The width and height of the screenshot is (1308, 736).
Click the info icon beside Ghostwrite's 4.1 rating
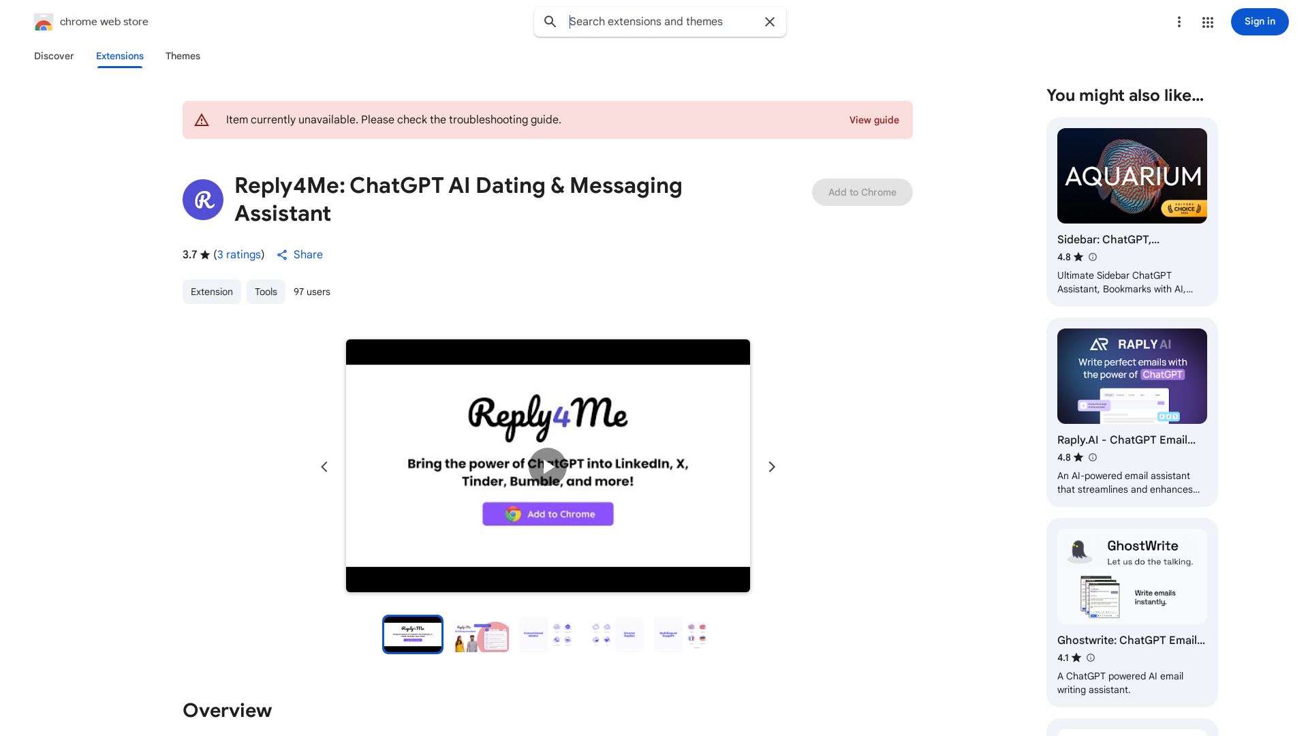(x=1091, y=658)
